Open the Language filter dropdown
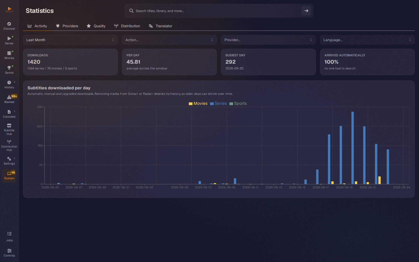The width and height of the screenshot is (419, 262). (367, 40)
